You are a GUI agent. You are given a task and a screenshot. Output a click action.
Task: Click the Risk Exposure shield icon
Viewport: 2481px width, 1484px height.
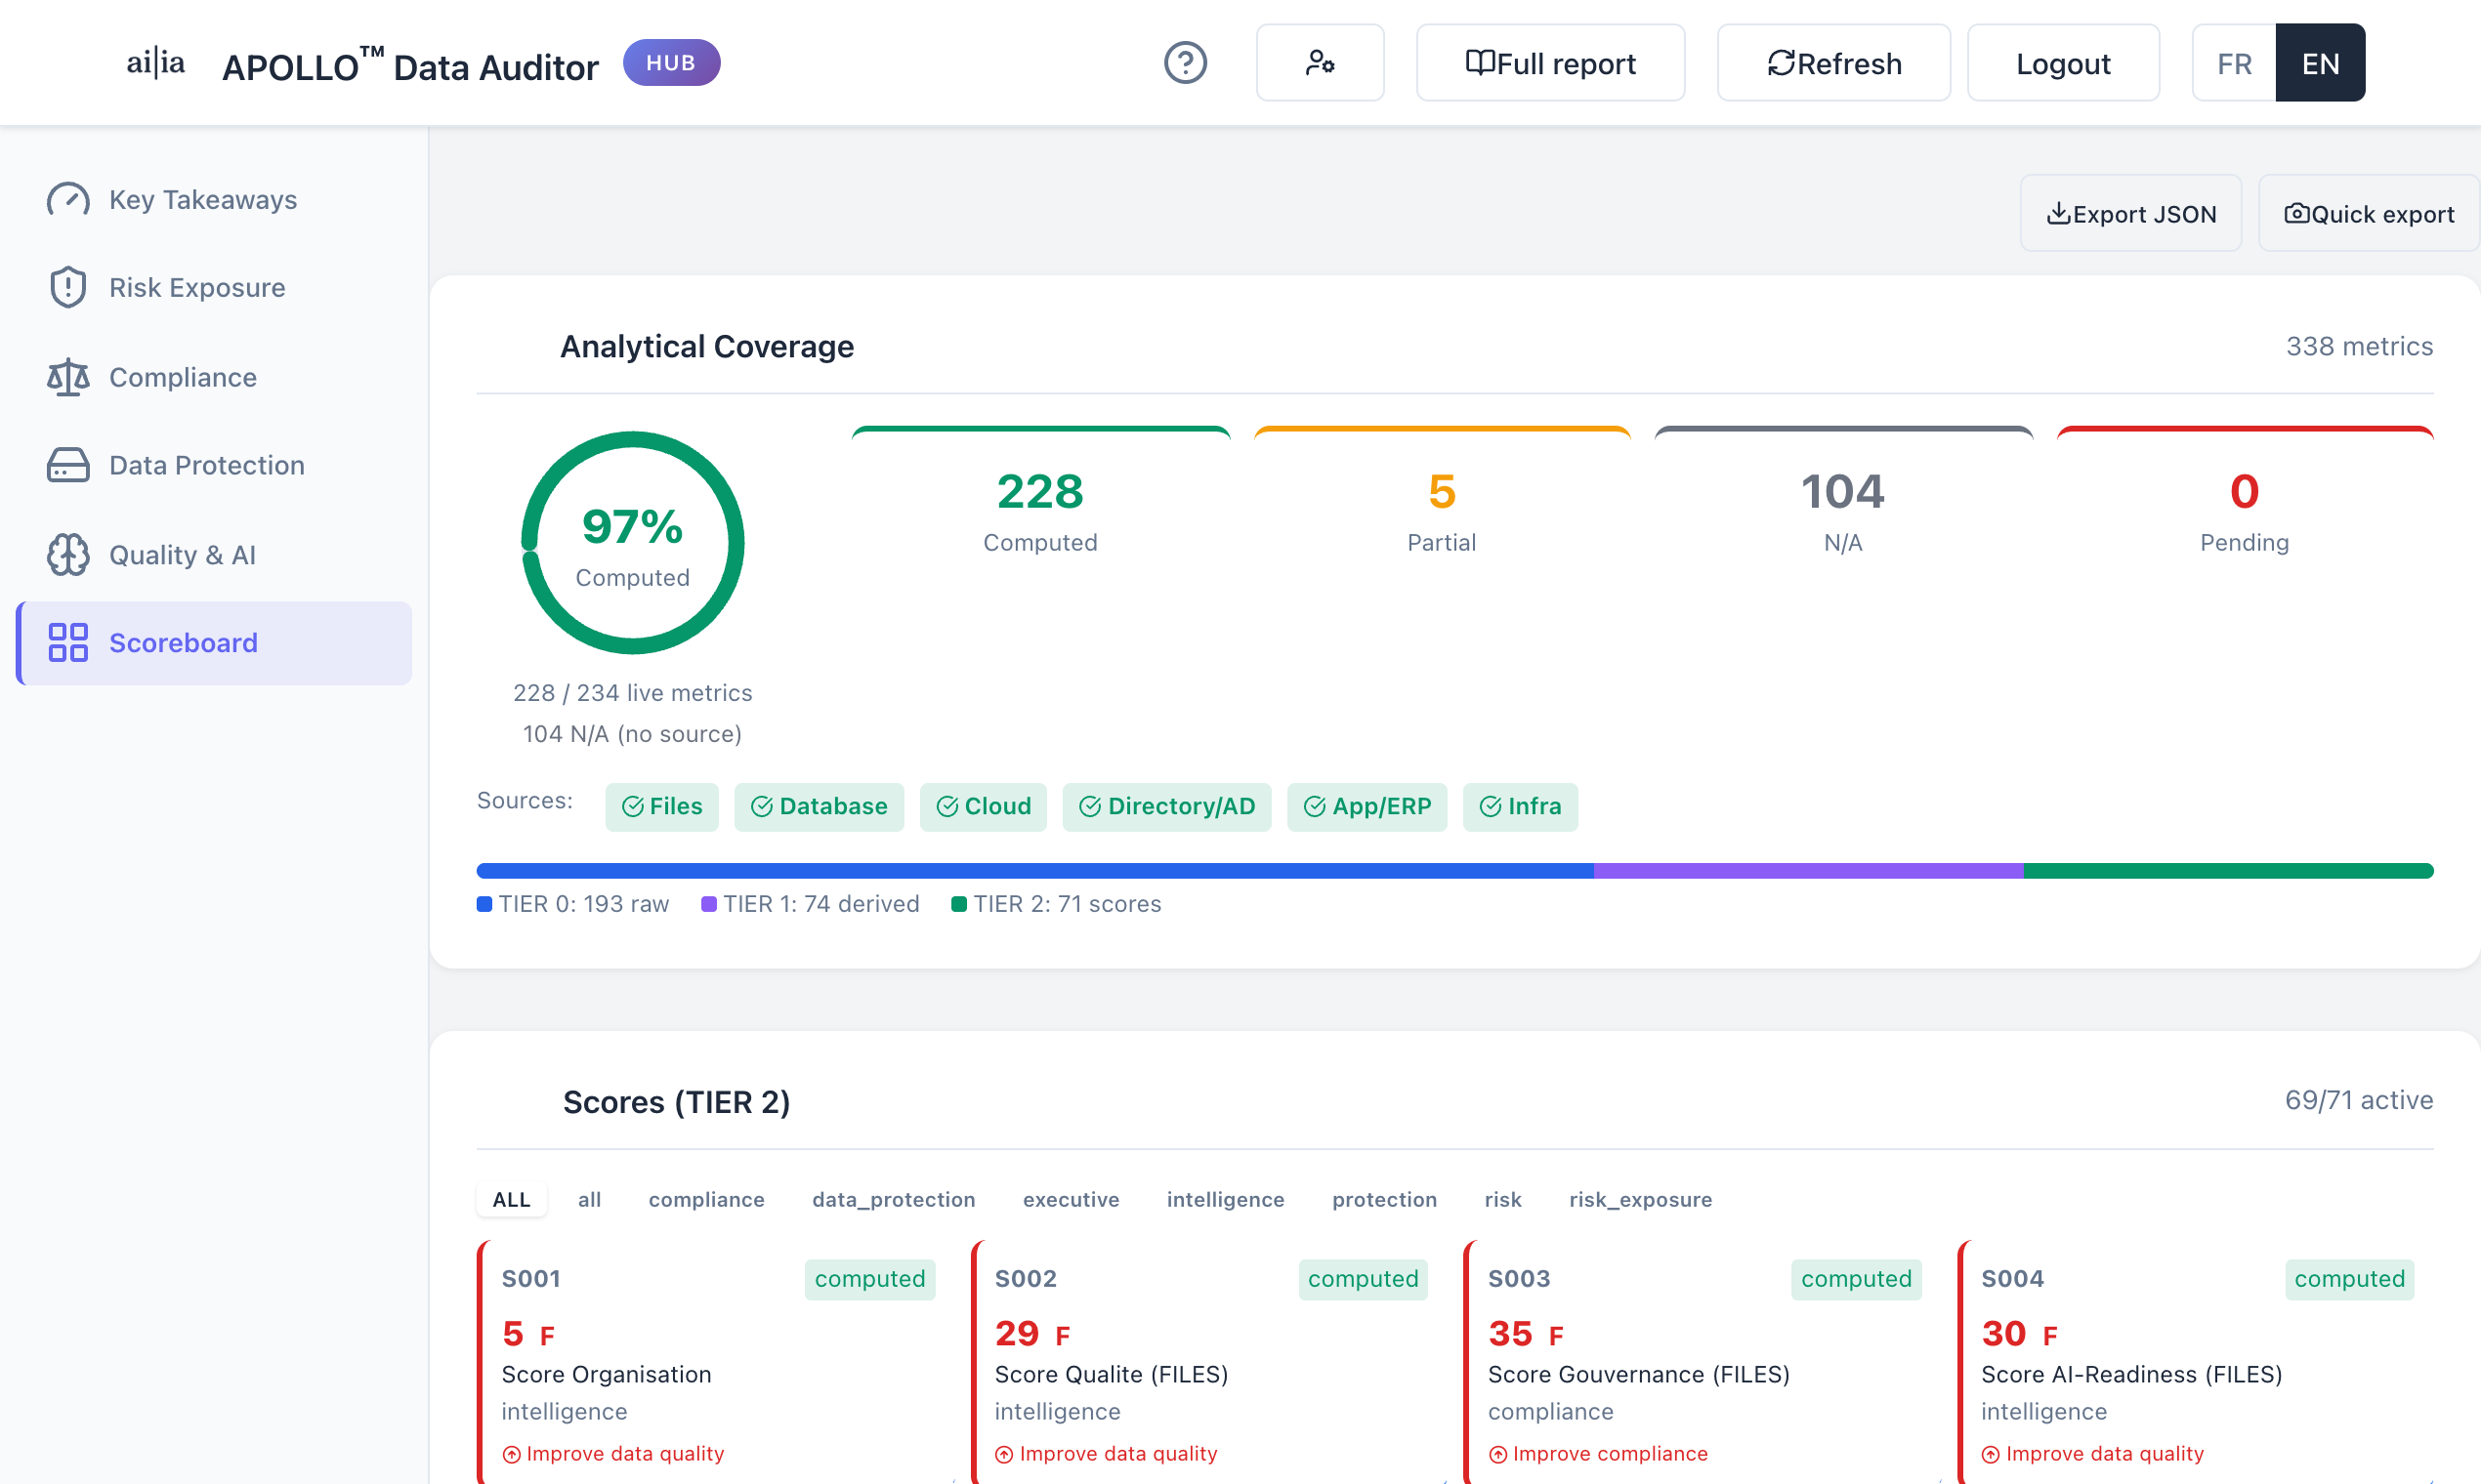68,288
